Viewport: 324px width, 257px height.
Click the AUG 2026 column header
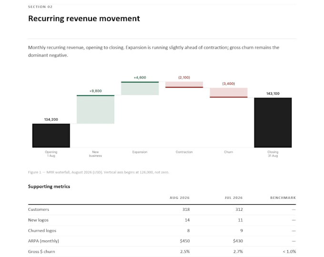pos(180,198)
